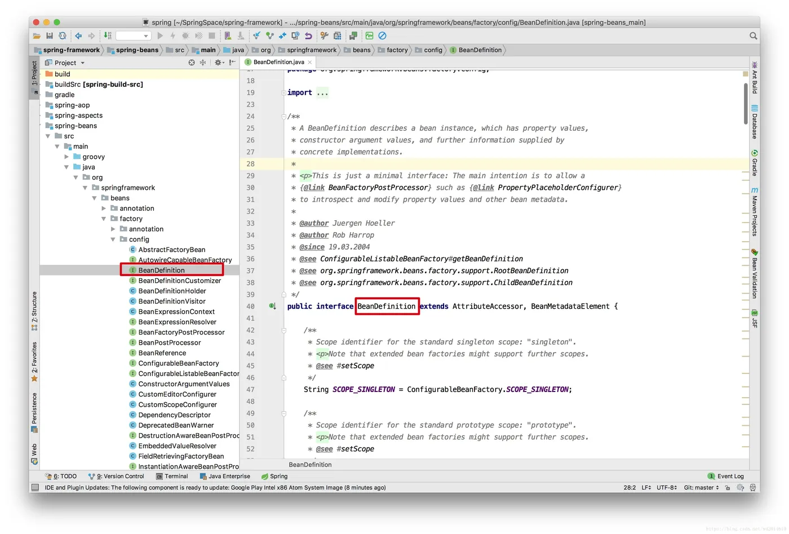Expand the annotation package under beans

pos(104,208)
